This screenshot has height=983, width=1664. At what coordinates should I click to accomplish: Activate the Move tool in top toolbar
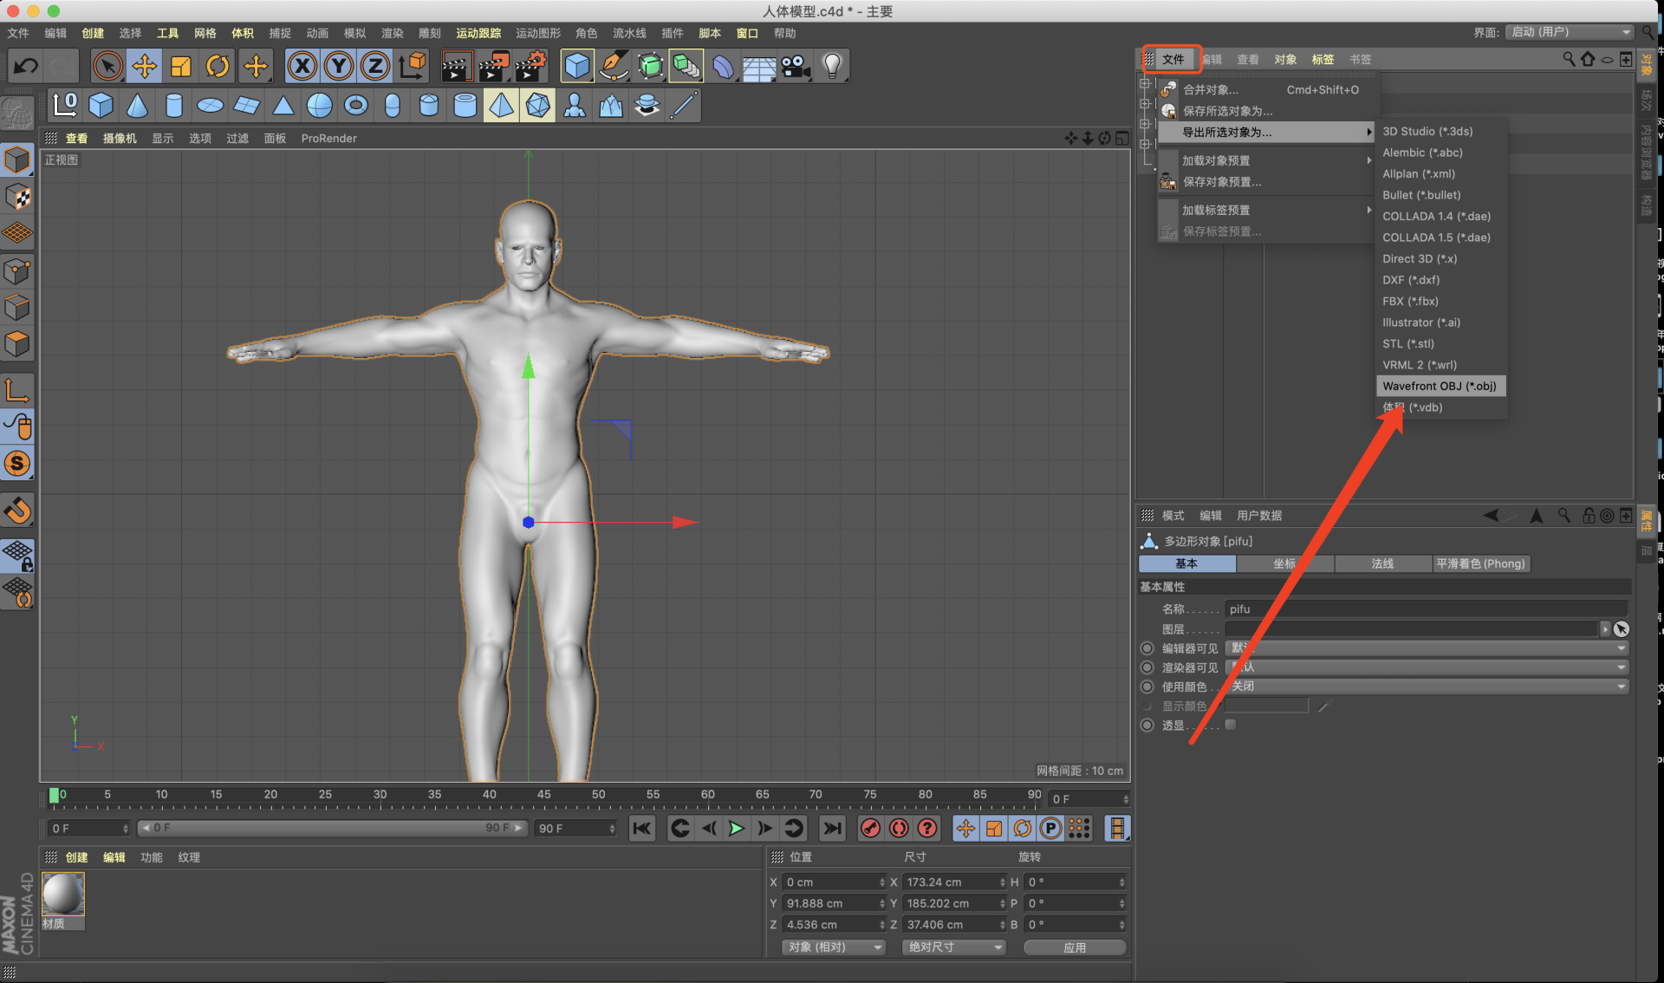[144, 66]
